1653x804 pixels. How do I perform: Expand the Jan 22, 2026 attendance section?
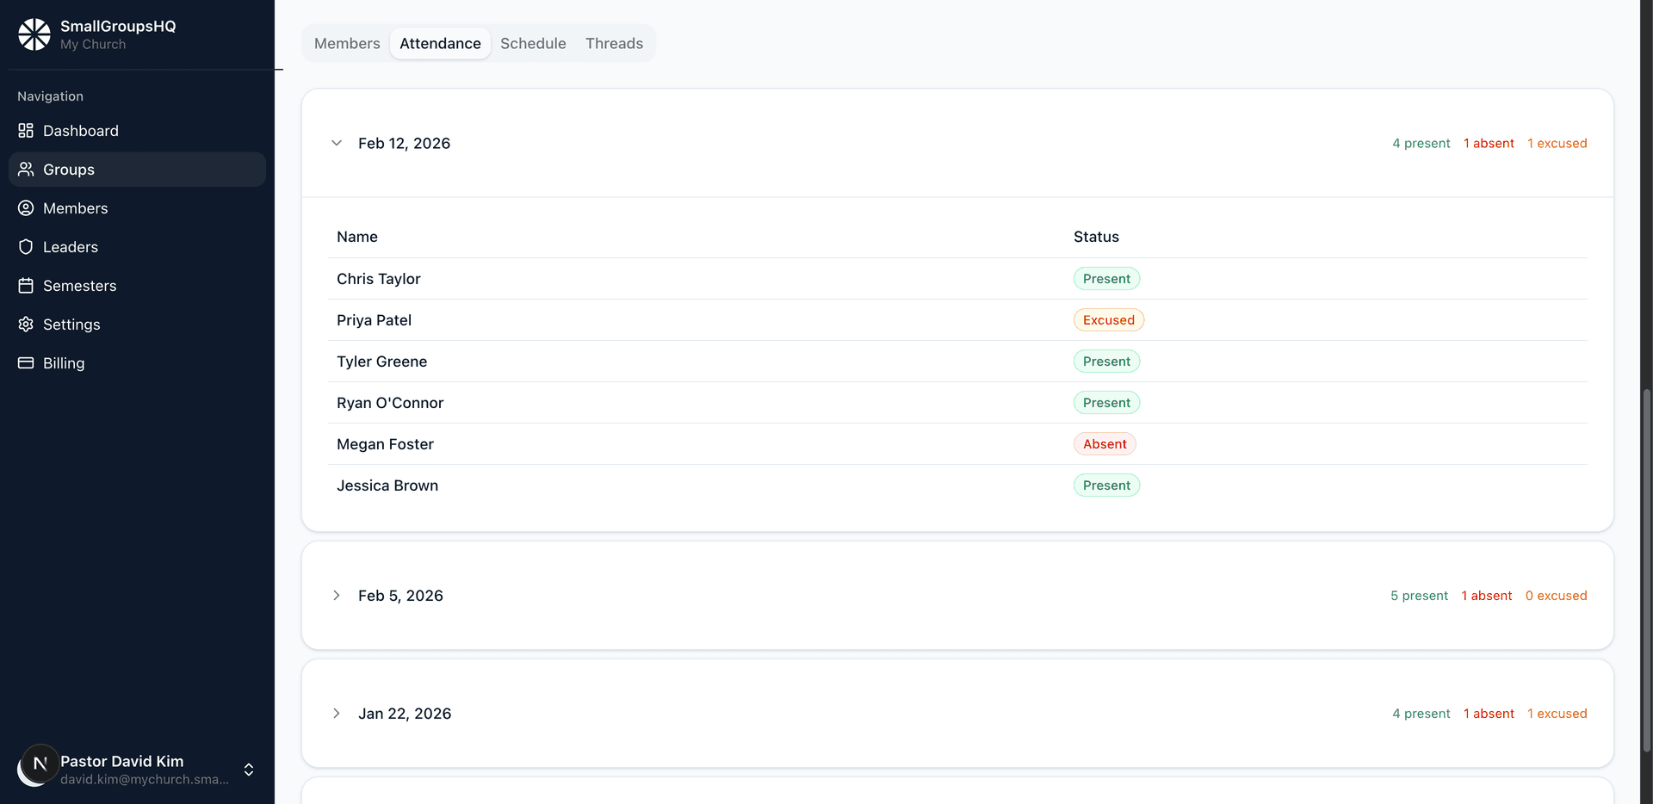click(336, 713)
